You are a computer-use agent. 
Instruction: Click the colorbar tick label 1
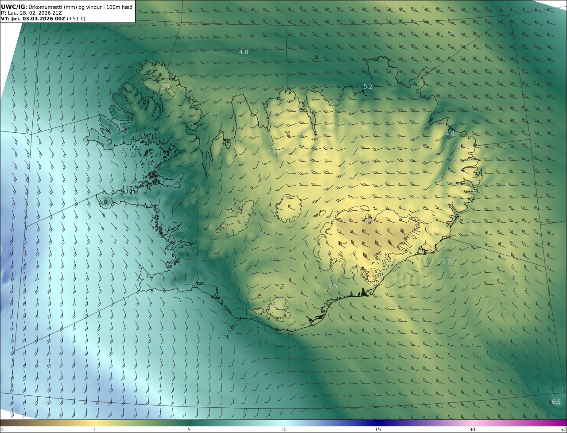pos(95,429)
